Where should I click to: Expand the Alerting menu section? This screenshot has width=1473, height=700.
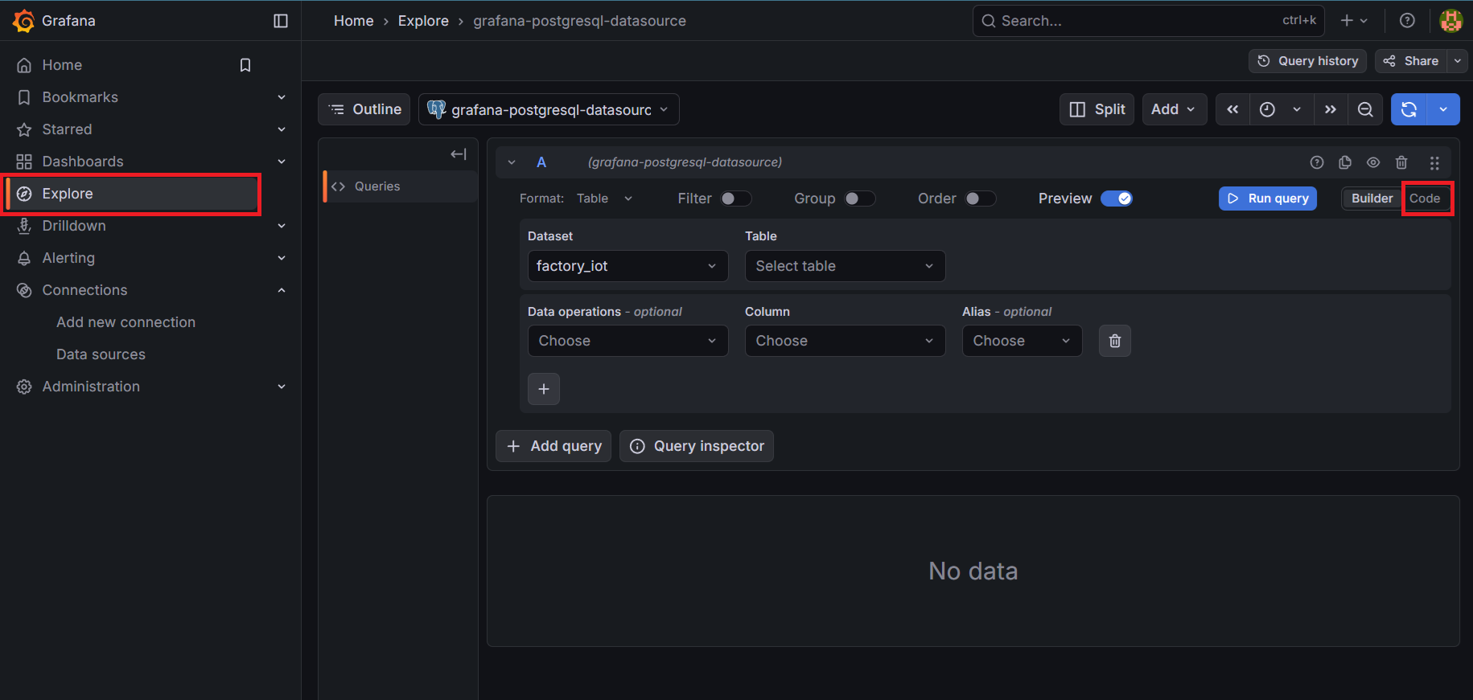coord(282,258)
